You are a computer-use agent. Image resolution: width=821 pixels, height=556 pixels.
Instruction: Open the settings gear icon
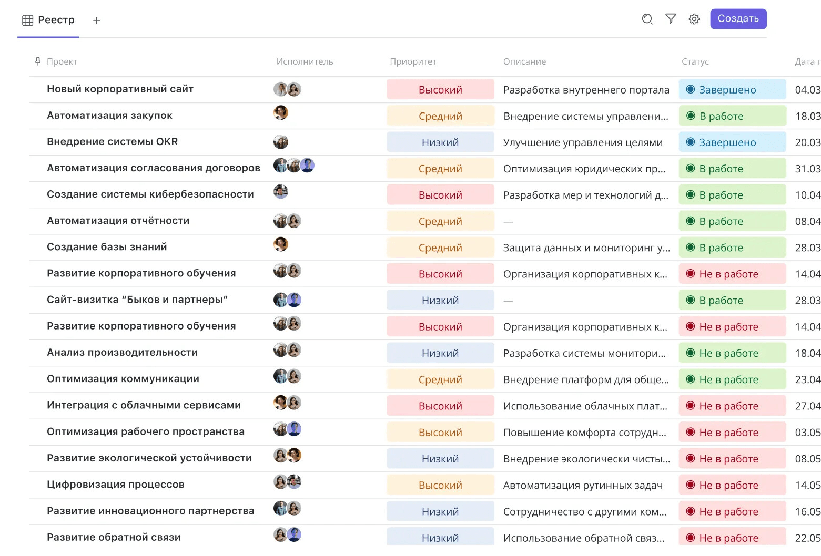pyautogui.click(x=694, y=19)
